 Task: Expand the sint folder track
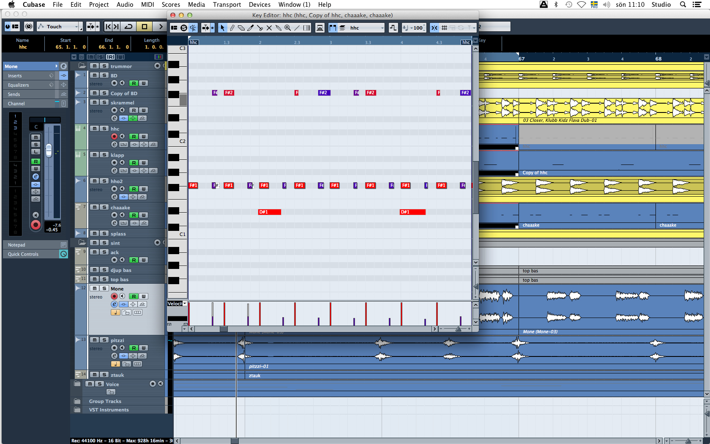pos(82,243)
